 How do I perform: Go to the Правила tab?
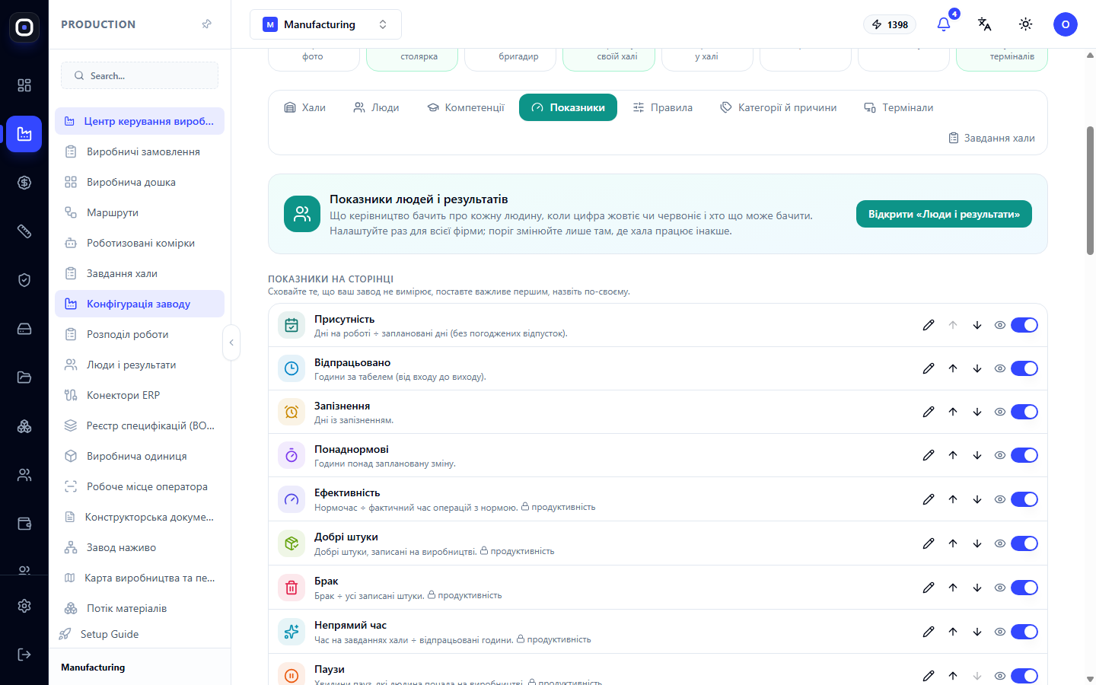click(x=662, y=107)
